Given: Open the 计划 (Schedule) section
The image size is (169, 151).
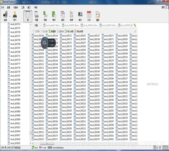Looking at the screenshot, I should pos(89,16).
